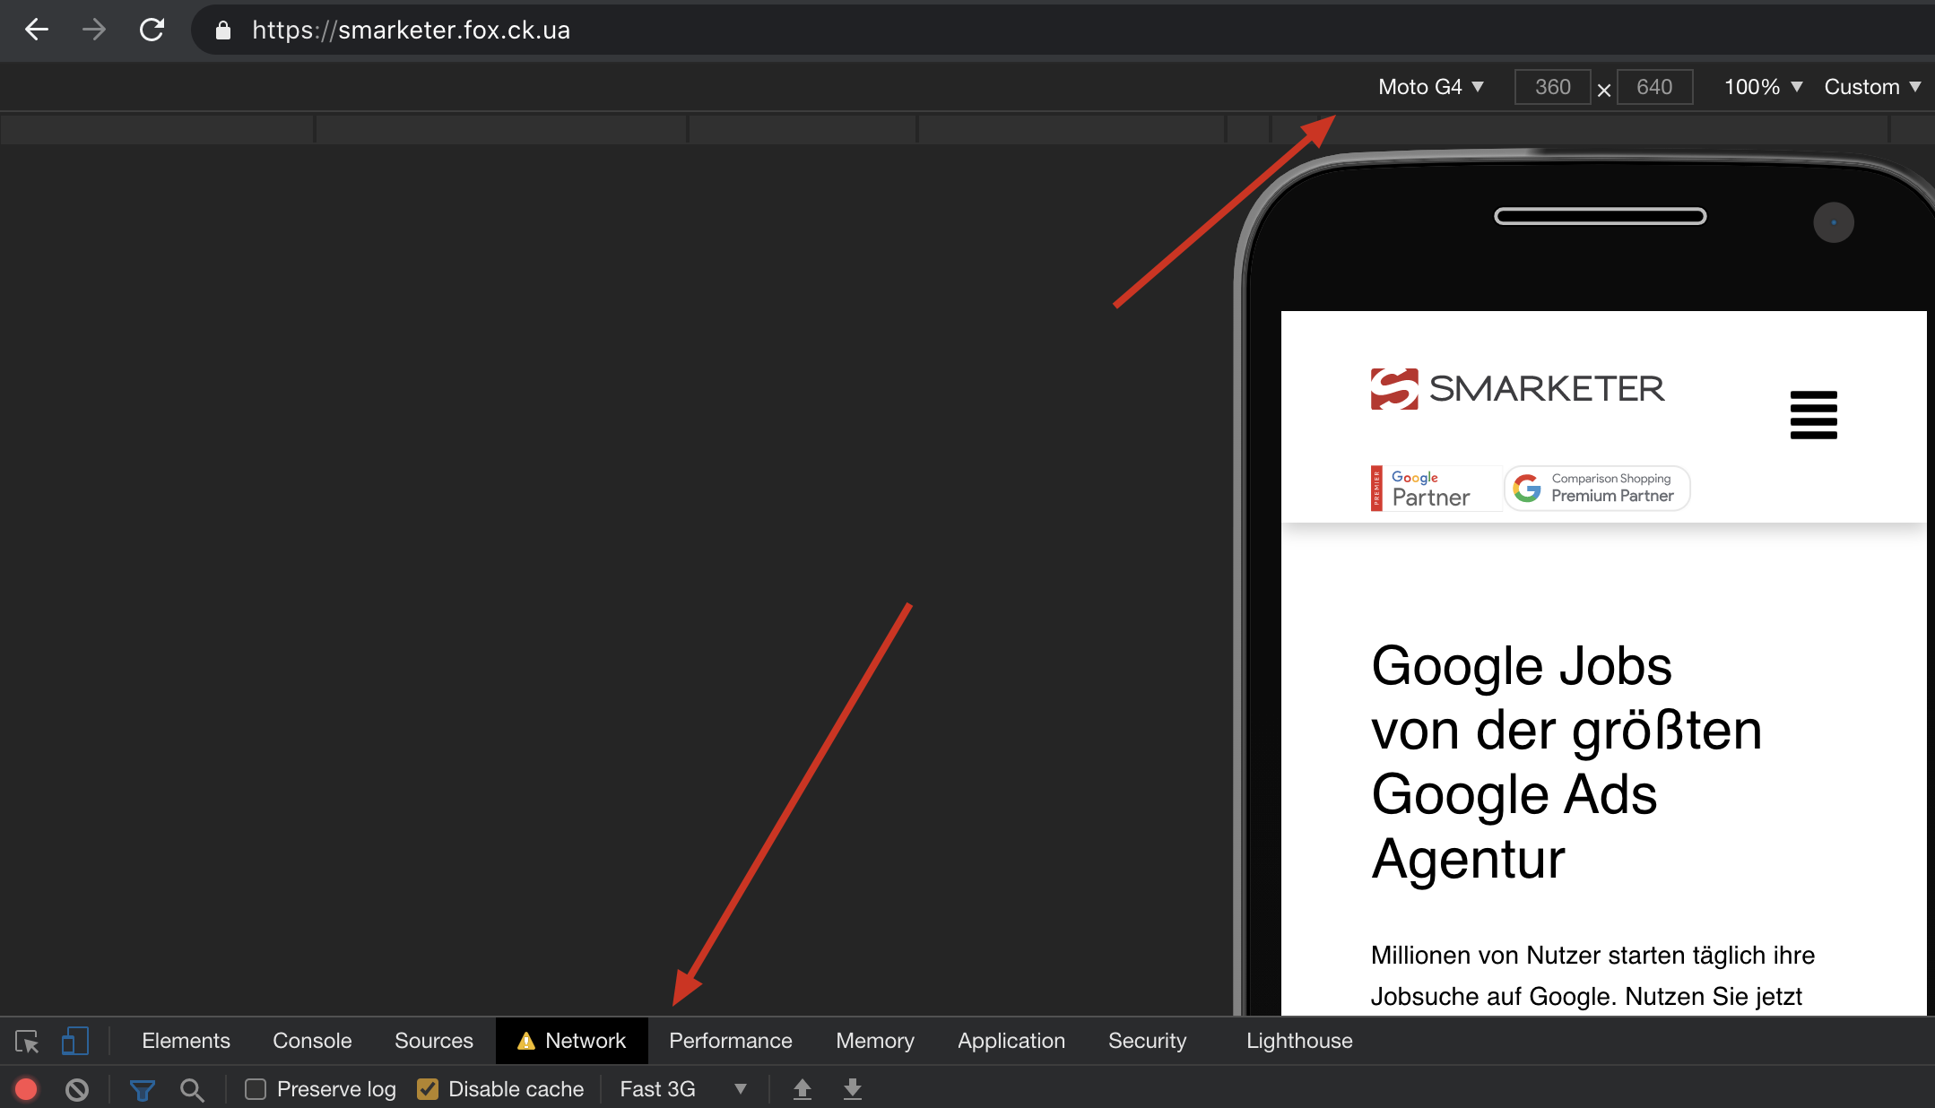Click the Google Partner badge
The width and height of the screenshot is (1935, 1108).
tap(1436, 489)
